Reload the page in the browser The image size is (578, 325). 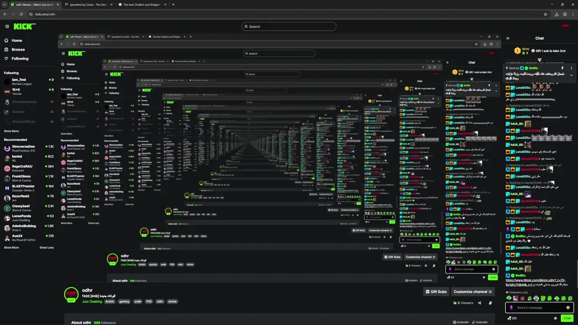pos(21,14)
